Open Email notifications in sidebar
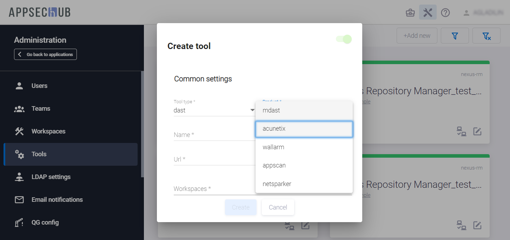The image size is (510, 240). pos(57,200)
